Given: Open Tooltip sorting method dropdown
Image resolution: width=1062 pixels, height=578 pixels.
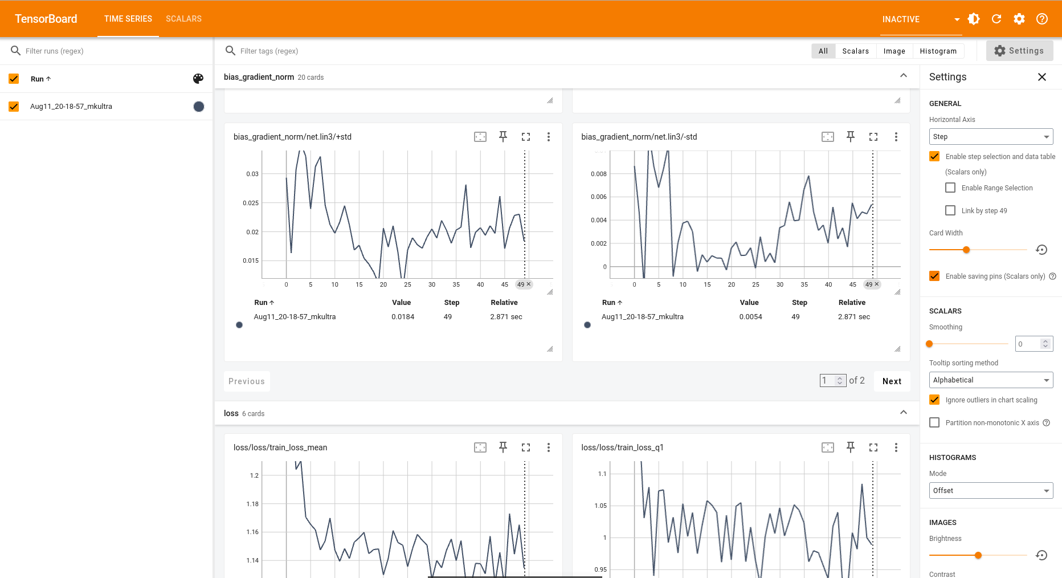Looking at the screenshot, I should coord(991,380).
